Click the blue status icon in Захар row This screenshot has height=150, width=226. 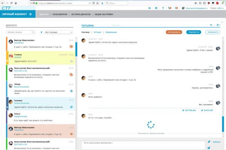pos(71,91)
